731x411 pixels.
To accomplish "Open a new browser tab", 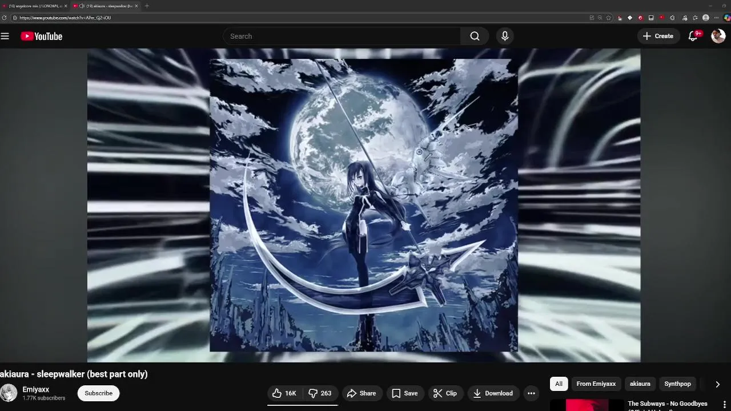I will coord(147,6).
